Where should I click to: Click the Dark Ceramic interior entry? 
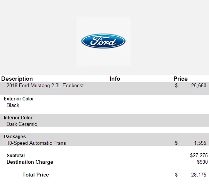click(x=22, y=124)
